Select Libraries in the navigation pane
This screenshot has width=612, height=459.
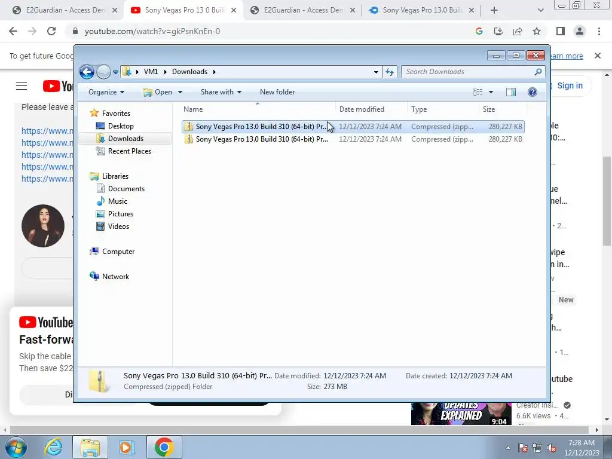pos(115,176)
